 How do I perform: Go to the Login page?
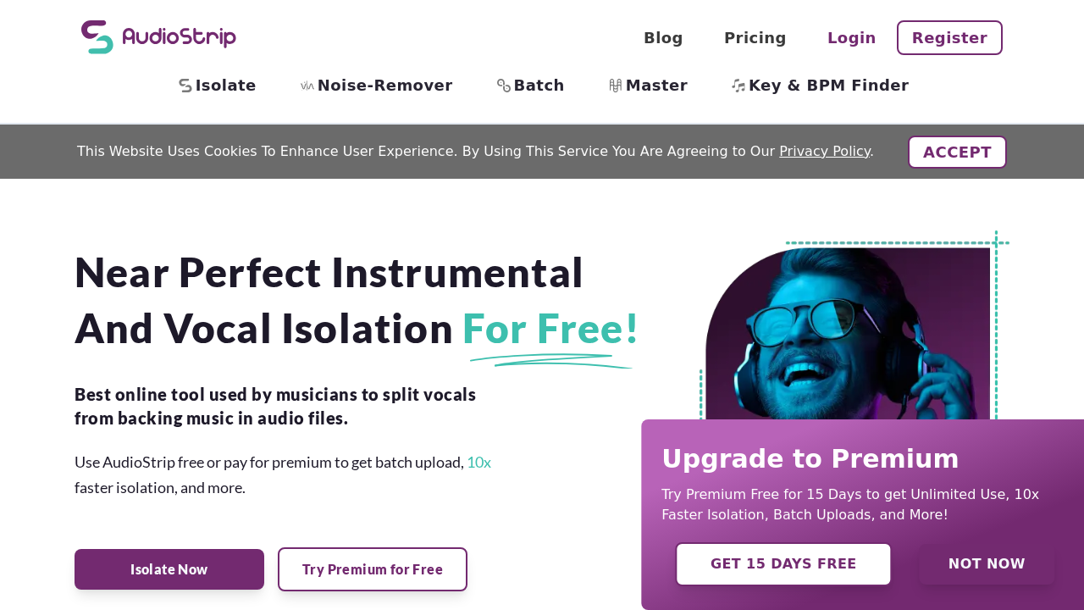851,38
